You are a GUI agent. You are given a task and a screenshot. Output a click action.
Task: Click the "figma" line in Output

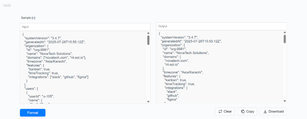pyautogui.click(x=172, y=100)
